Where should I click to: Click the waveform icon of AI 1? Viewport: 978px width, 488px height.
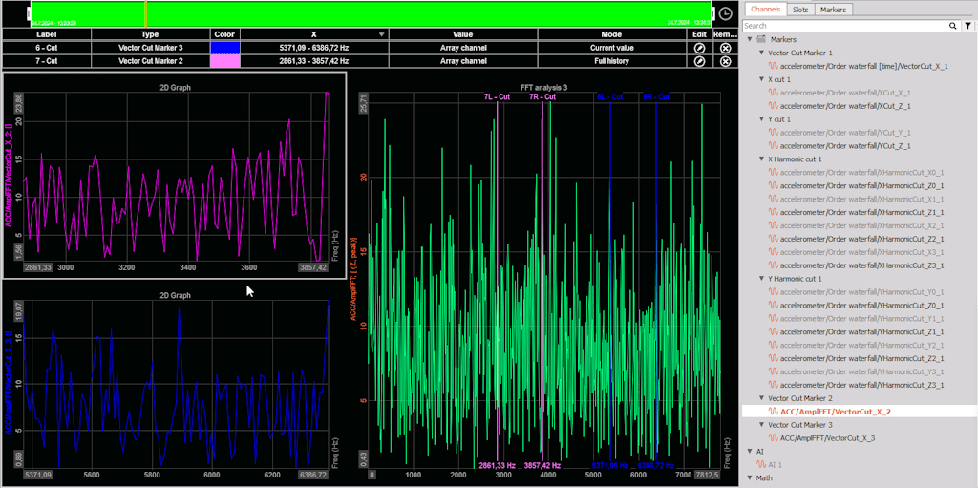tap(761, 464)
